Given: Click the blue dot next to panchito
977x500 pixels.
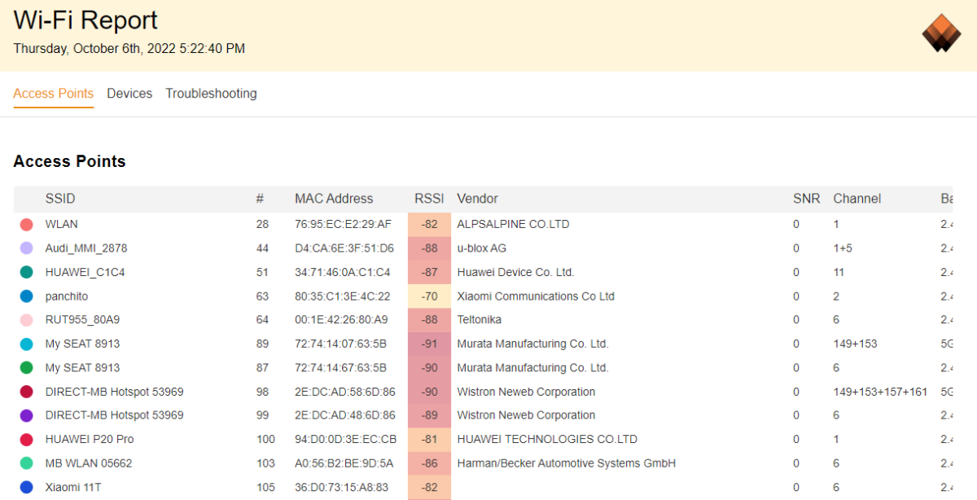Looking at the screenshot, I should [x=25, y=296].
